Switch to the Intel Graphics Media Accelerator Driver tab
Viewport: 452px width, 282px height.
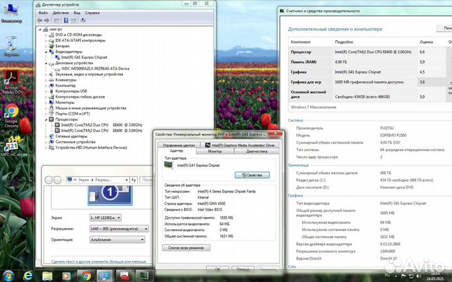coord(240,145)
